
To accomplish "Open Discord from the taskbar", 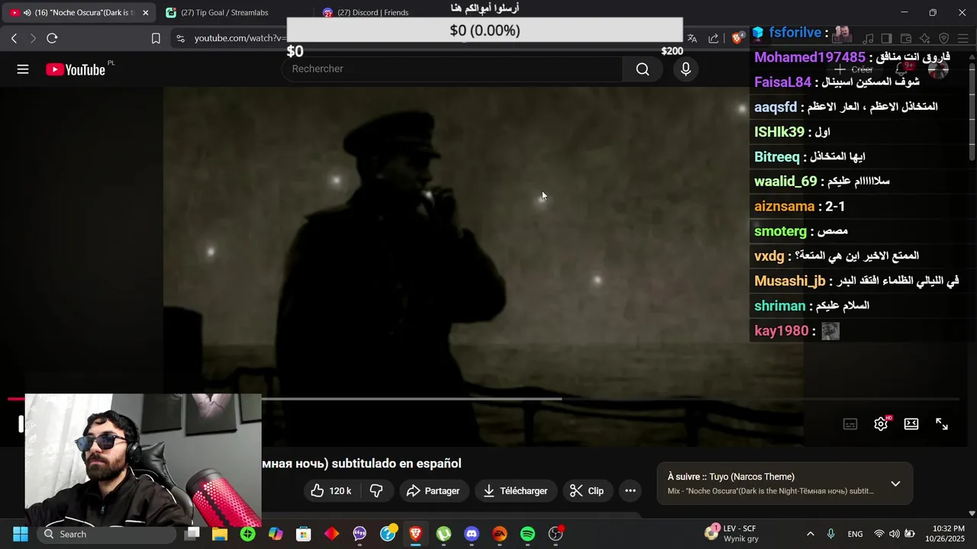I will (x=472, y=534).
